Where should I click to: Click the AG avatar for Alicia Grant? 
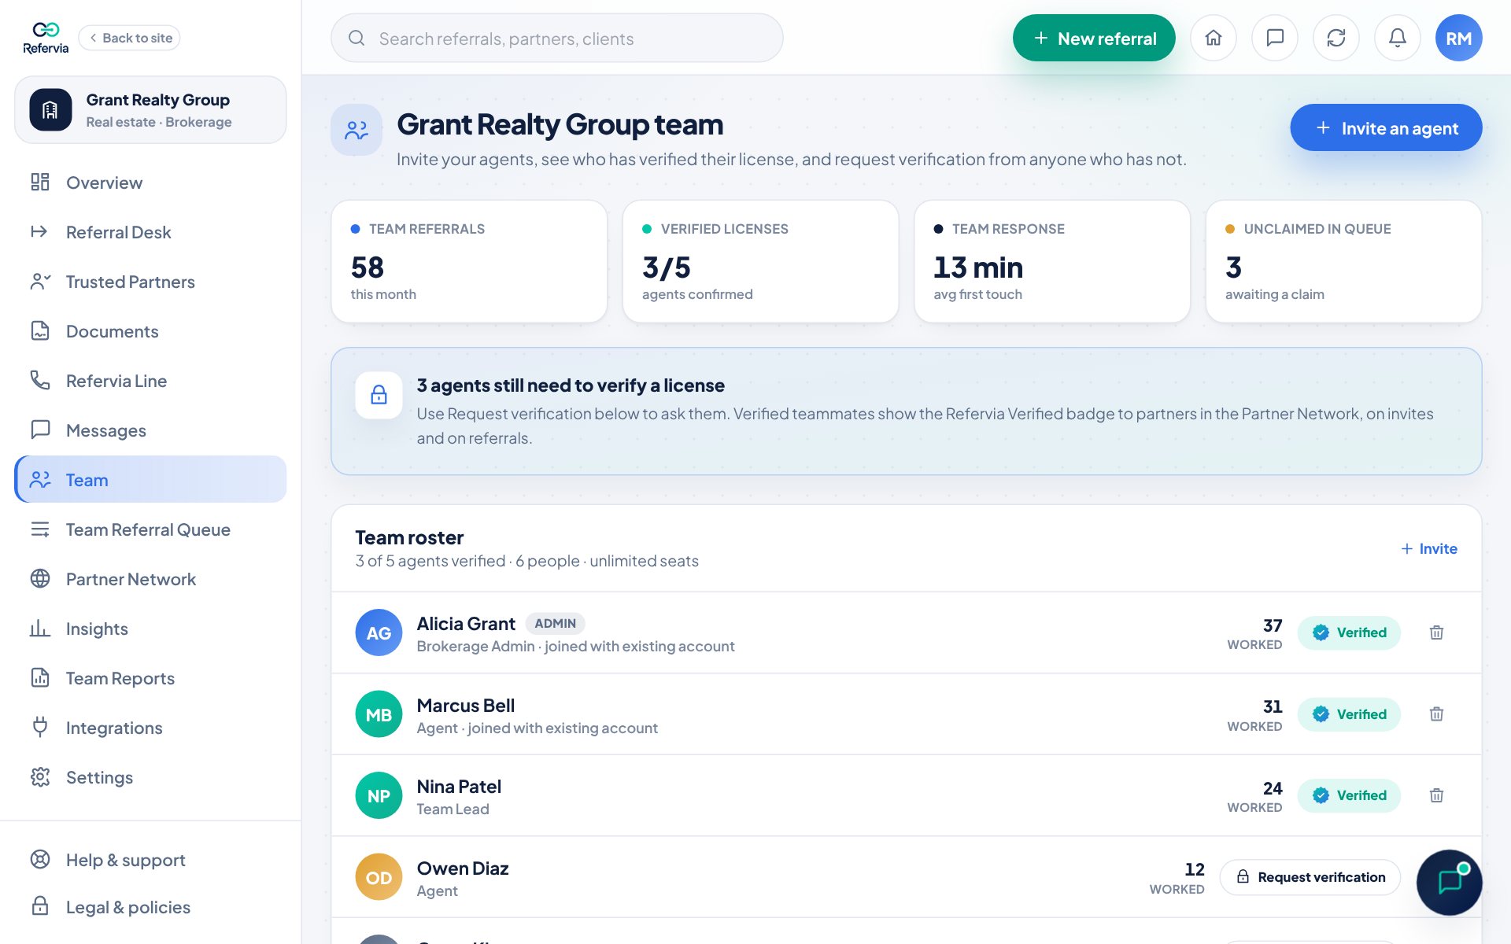pyautogui.click(x=379, y=632)
